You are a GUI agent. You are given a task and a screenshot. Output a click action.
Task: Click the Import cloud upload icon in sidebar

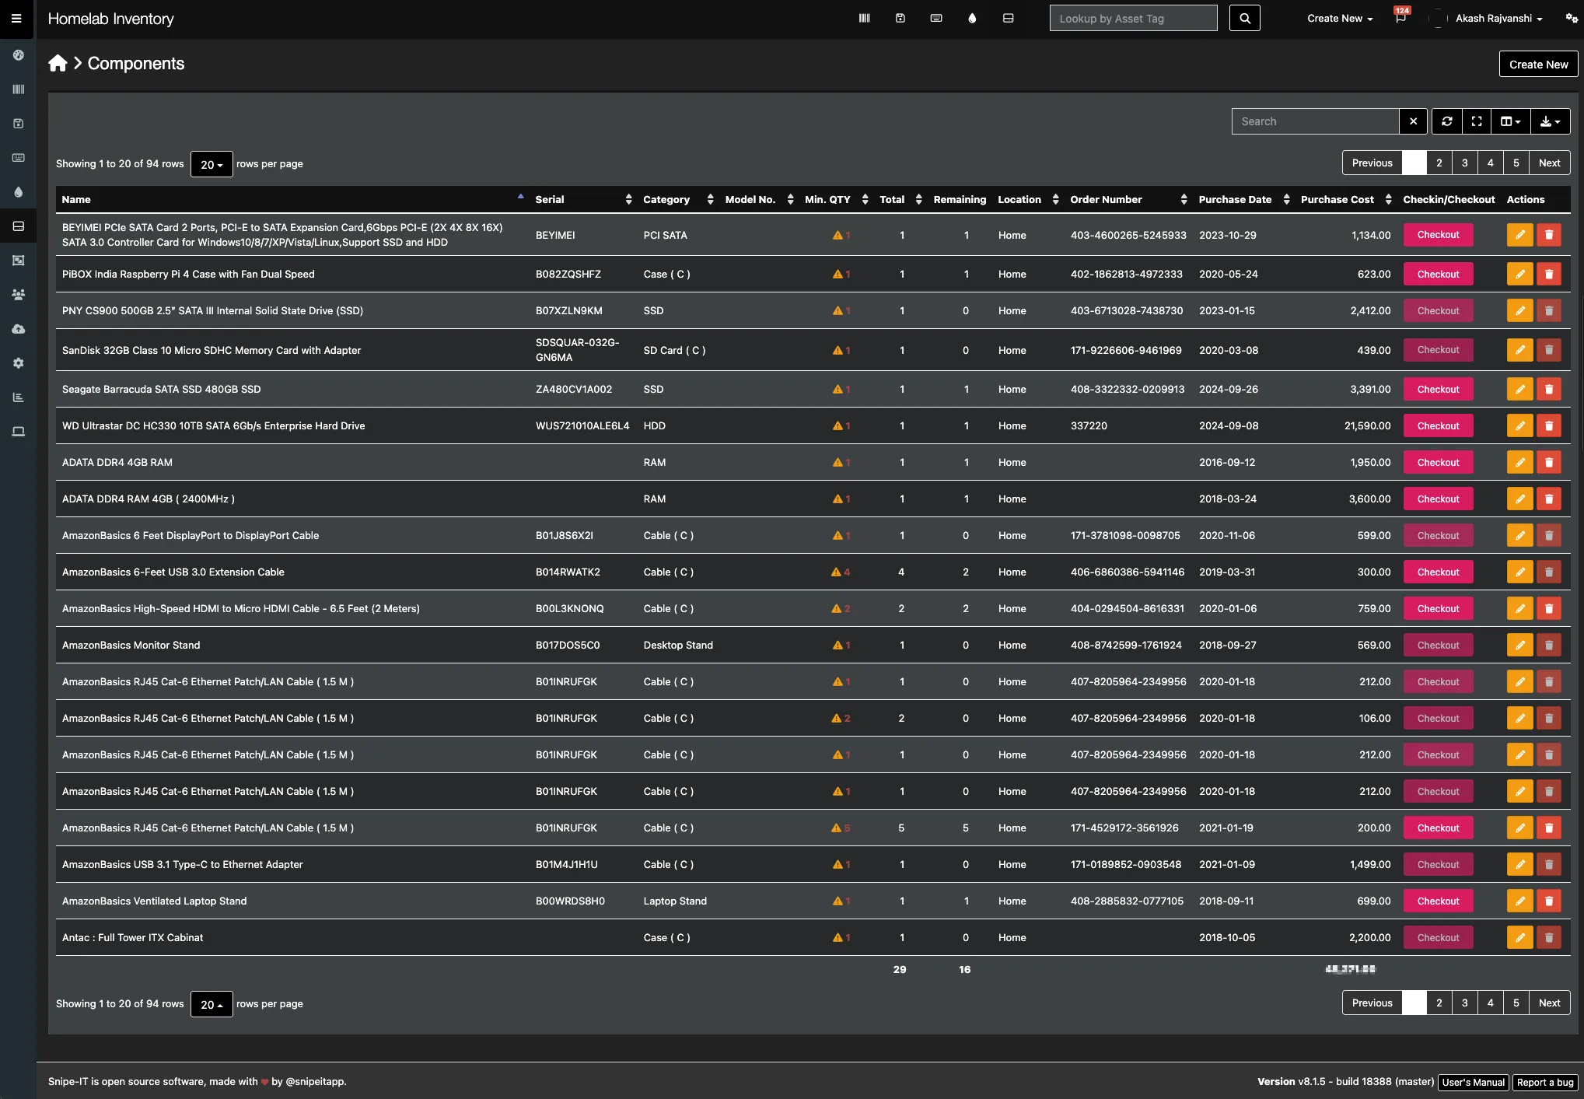click(18, 329)
